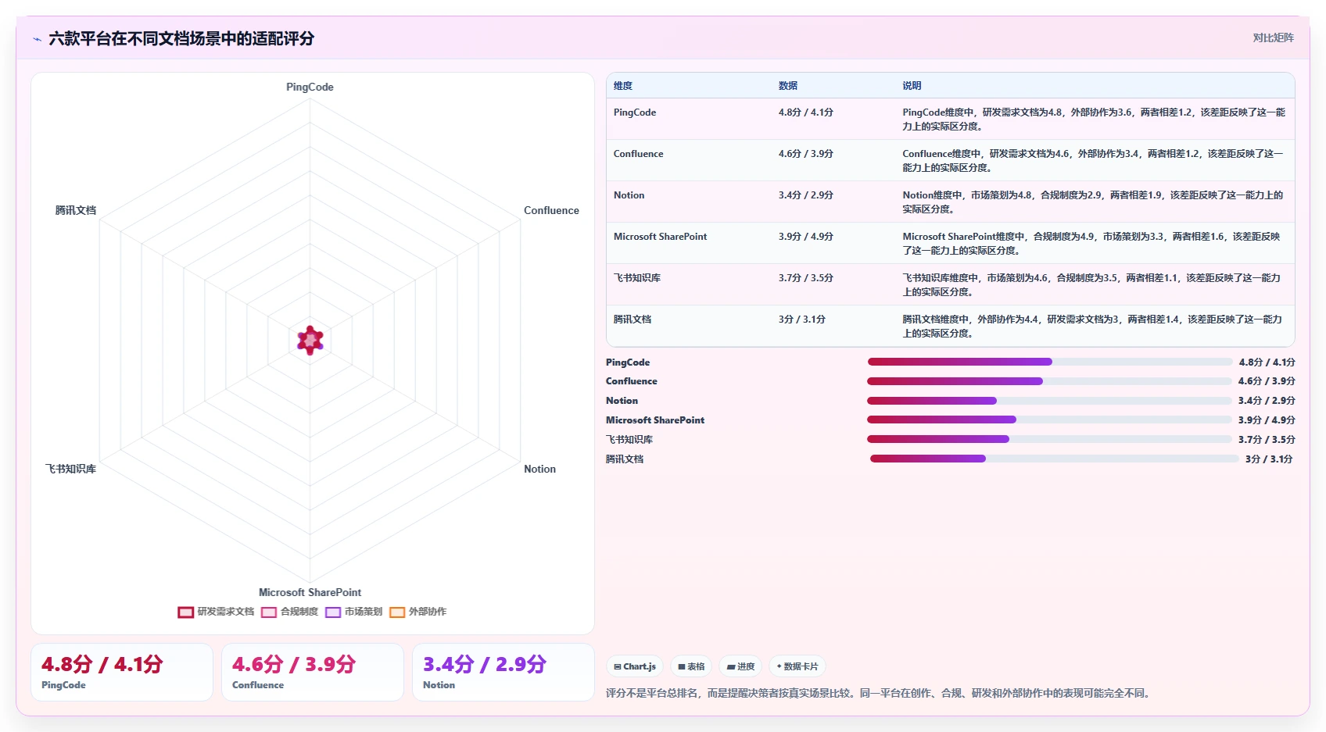Screen dimensions: 1326x732
Task: Select the Microsoft SharePoint table row name
Action: point(660,237)
